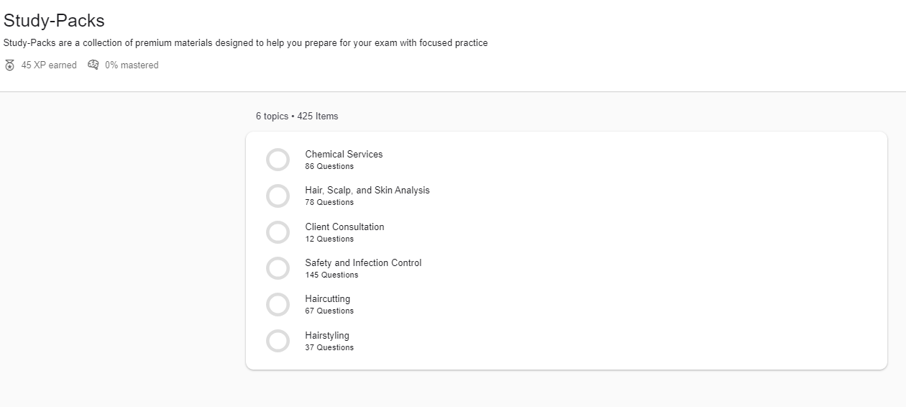Click the "0% mastered" indicator
Screen dimensions: 906x407
coord(132,65)
